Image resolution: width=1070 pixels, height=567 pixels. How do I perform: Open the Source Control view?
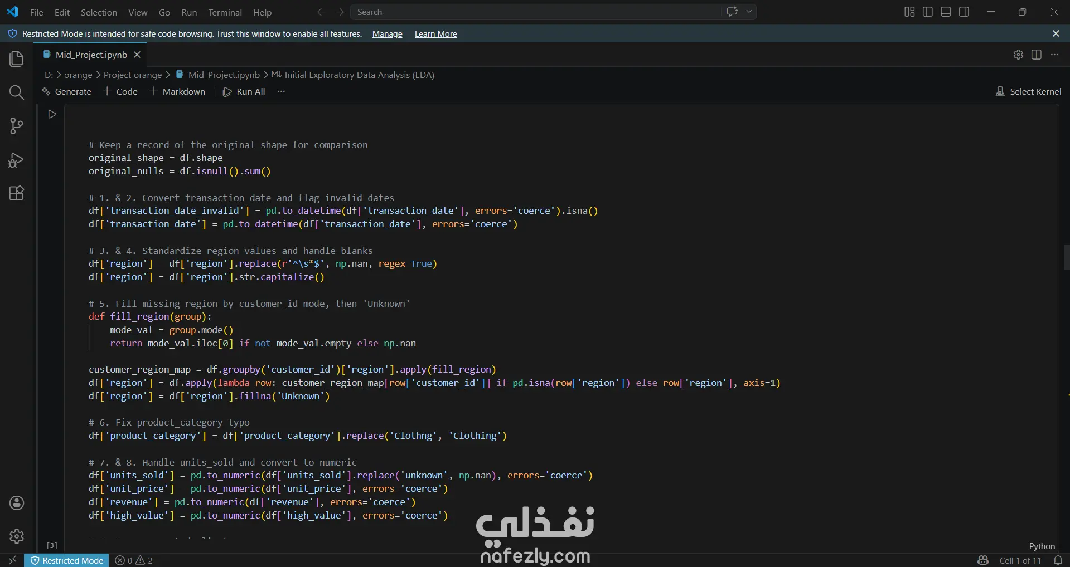pyautogui.click(x=17, y=126)
